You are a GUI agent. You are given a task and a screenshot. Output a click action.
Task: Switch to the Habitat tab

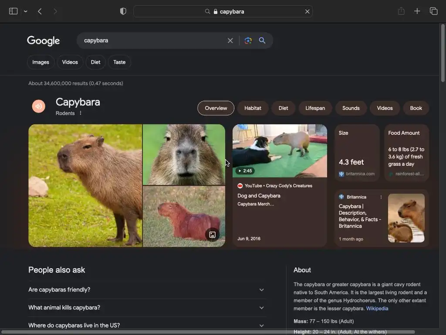253,108
